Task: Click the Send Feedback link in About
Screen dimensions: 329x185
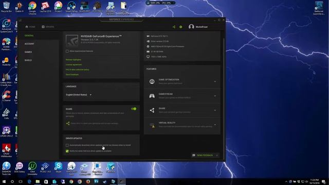Action: click(72, 75)
